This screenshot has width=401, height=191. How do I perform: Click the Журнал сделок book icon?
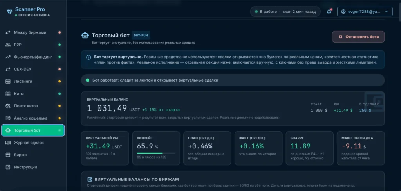(x=8, y=143)
